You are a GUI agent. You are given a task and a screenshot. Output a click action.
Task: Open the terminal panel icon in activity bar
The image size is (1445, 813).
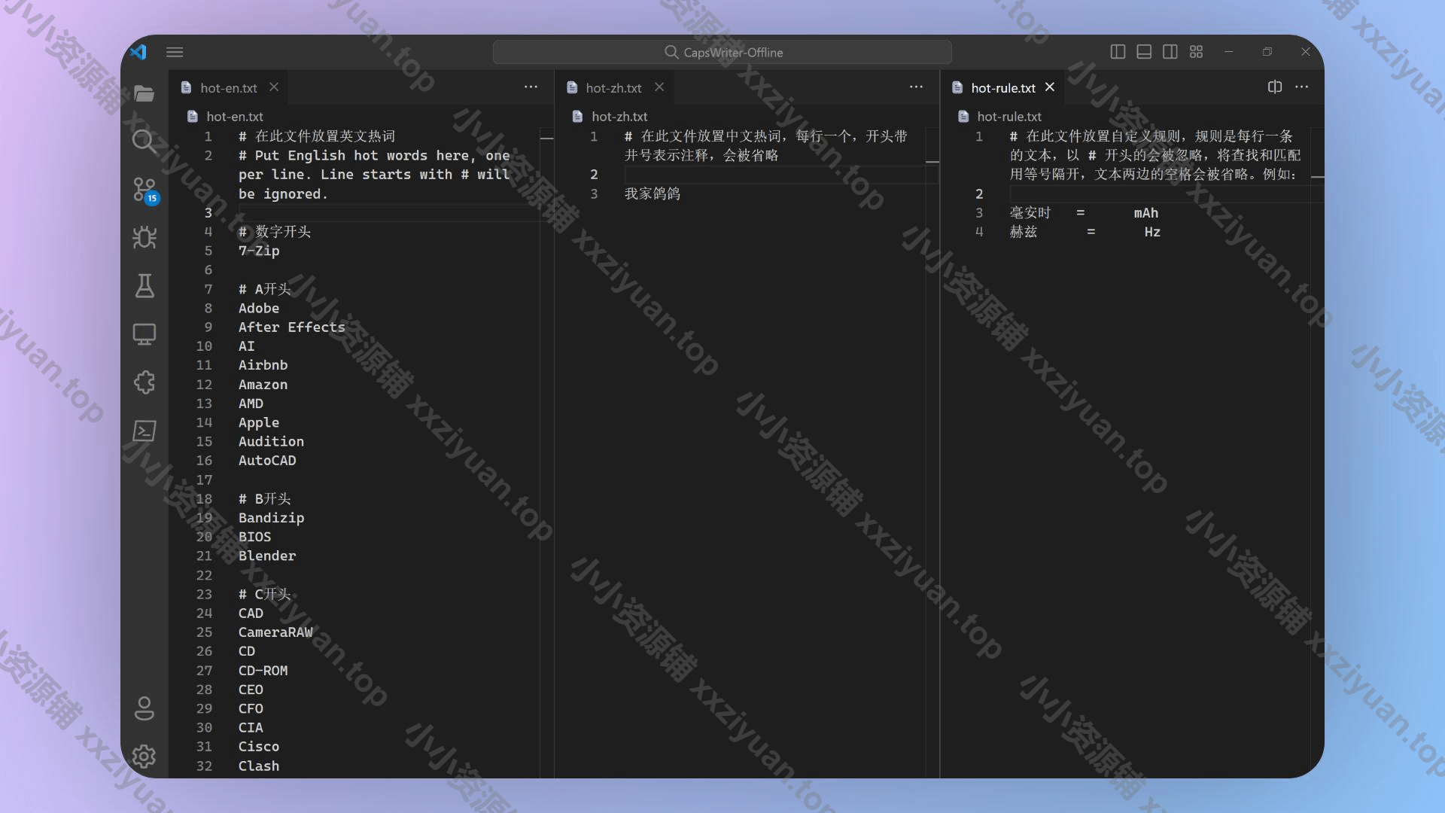(144, 431)
